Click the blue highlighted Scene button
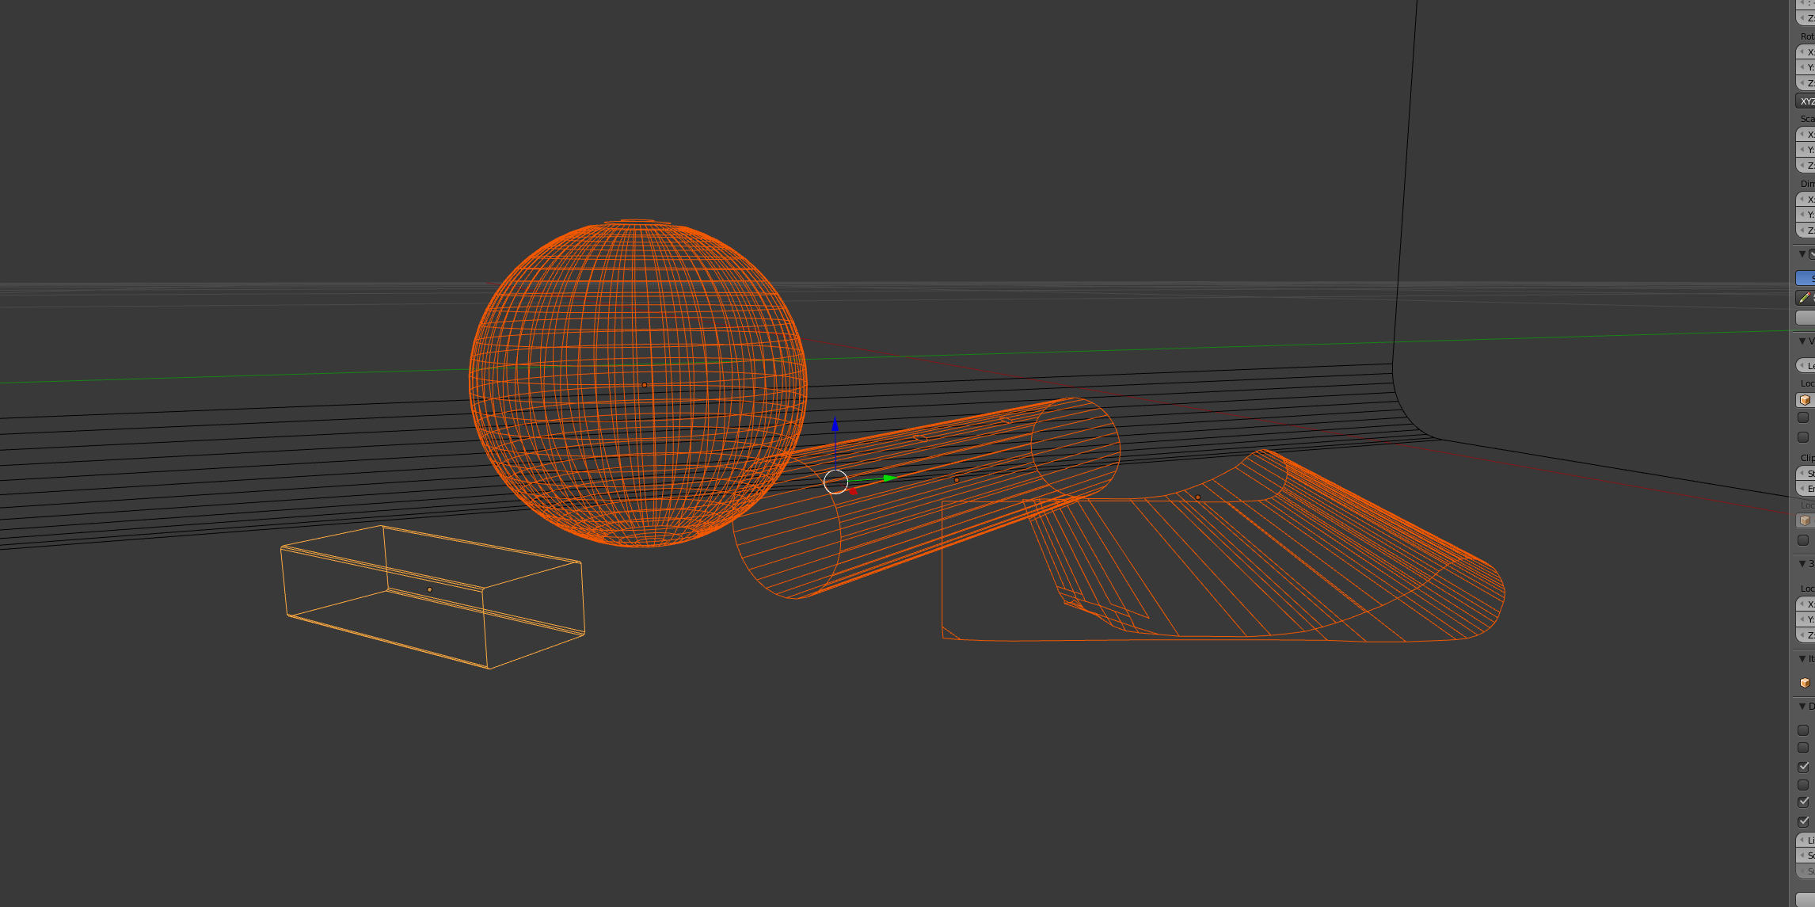 [x=1806, y=278]
